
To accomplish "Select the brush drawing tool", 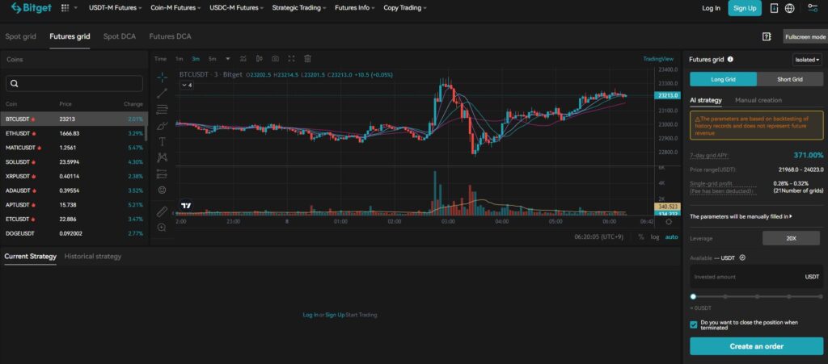I will click(162, 125).
